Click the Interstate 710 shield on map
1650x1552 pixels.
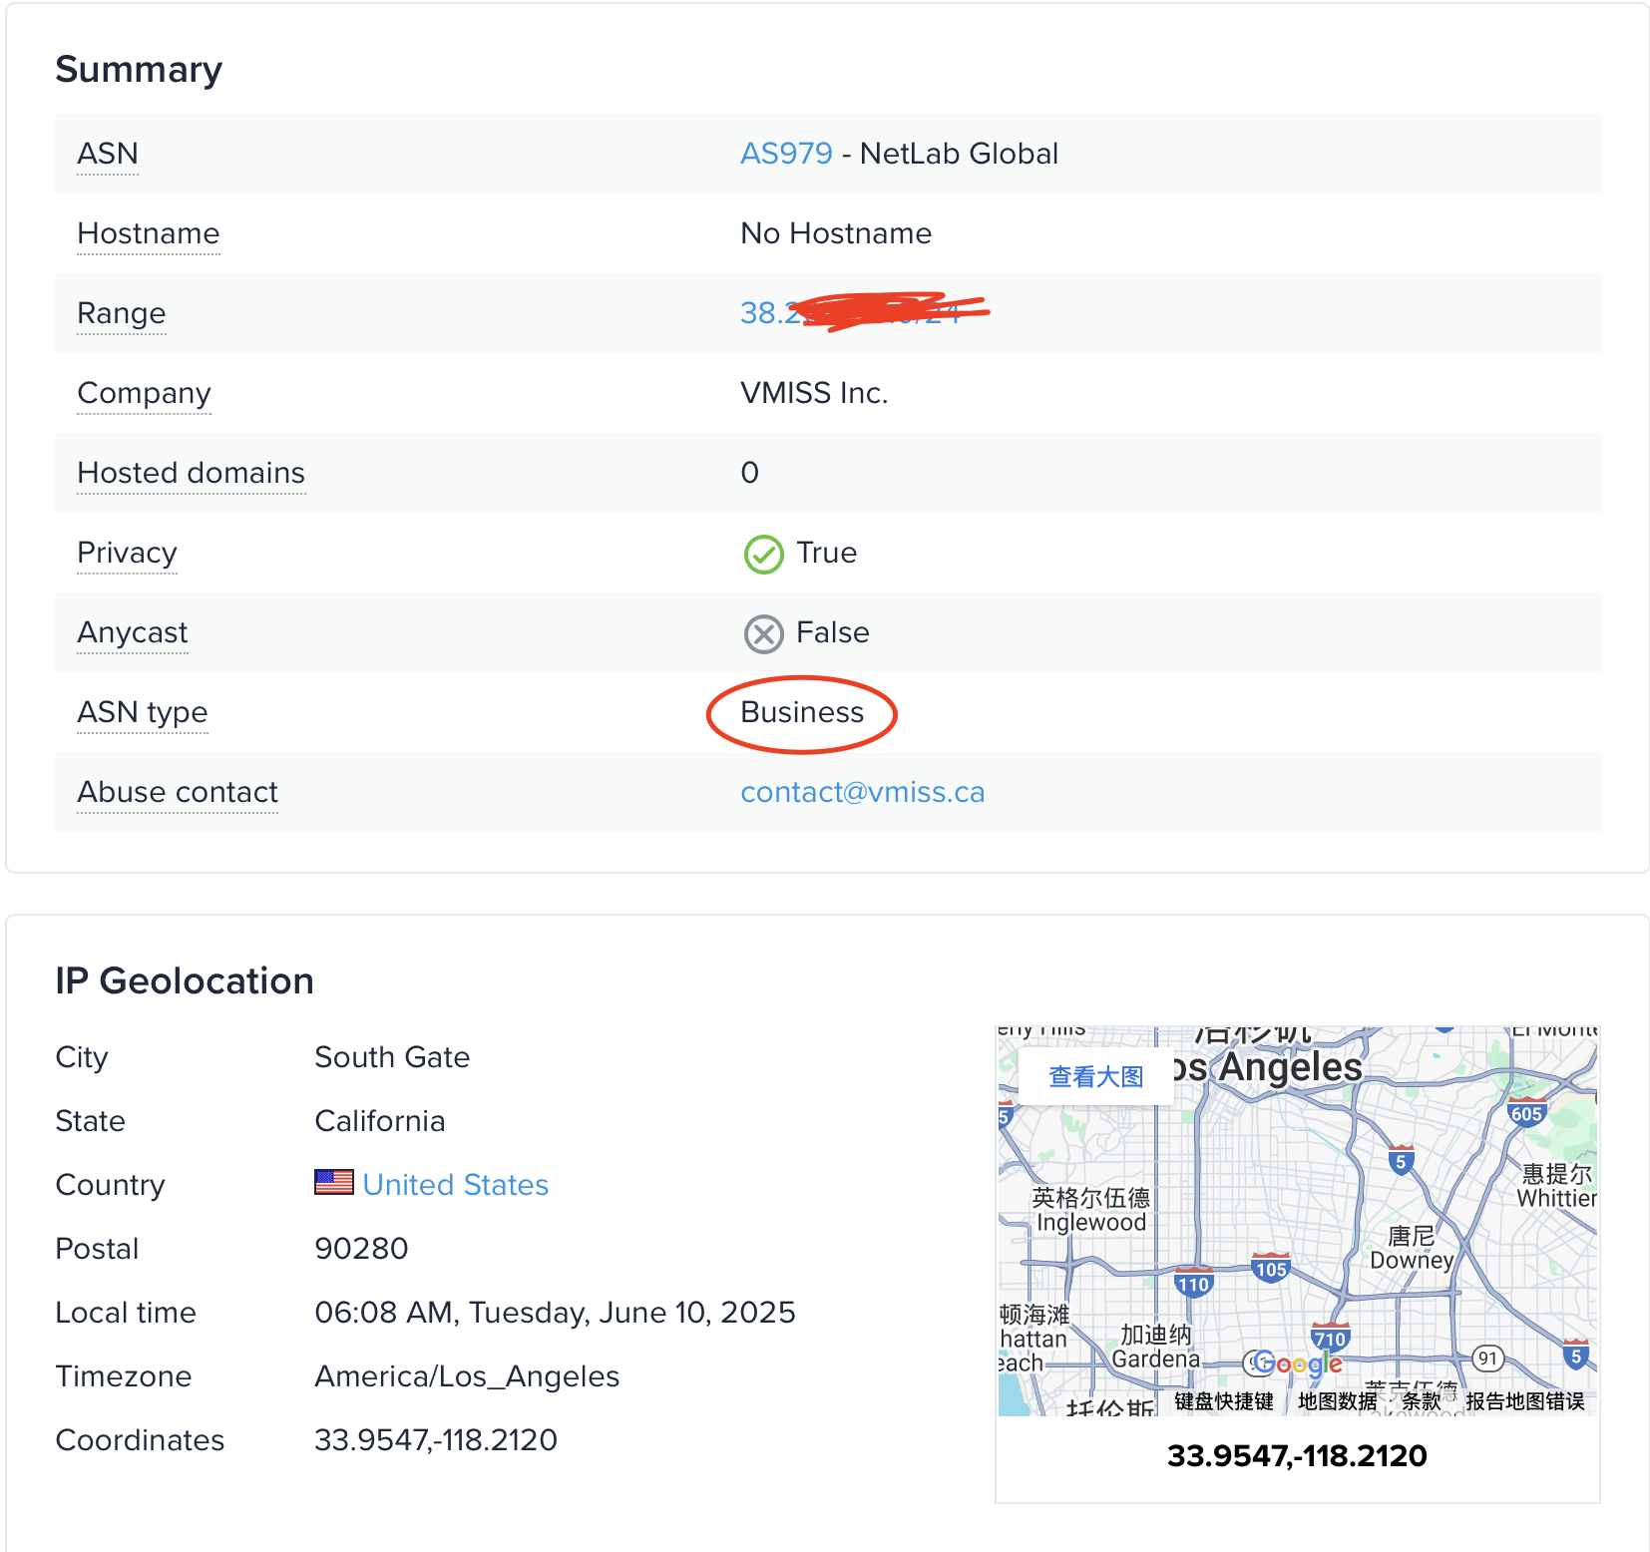1330,1339
